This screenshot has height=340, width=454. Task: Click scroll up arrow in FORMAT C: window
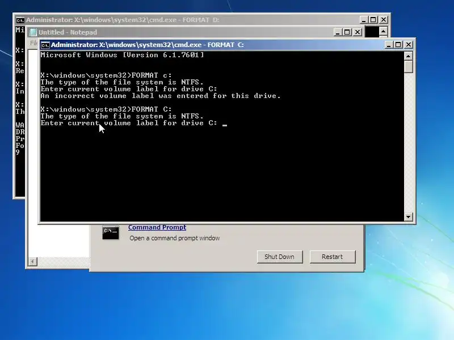pos(408,56)
